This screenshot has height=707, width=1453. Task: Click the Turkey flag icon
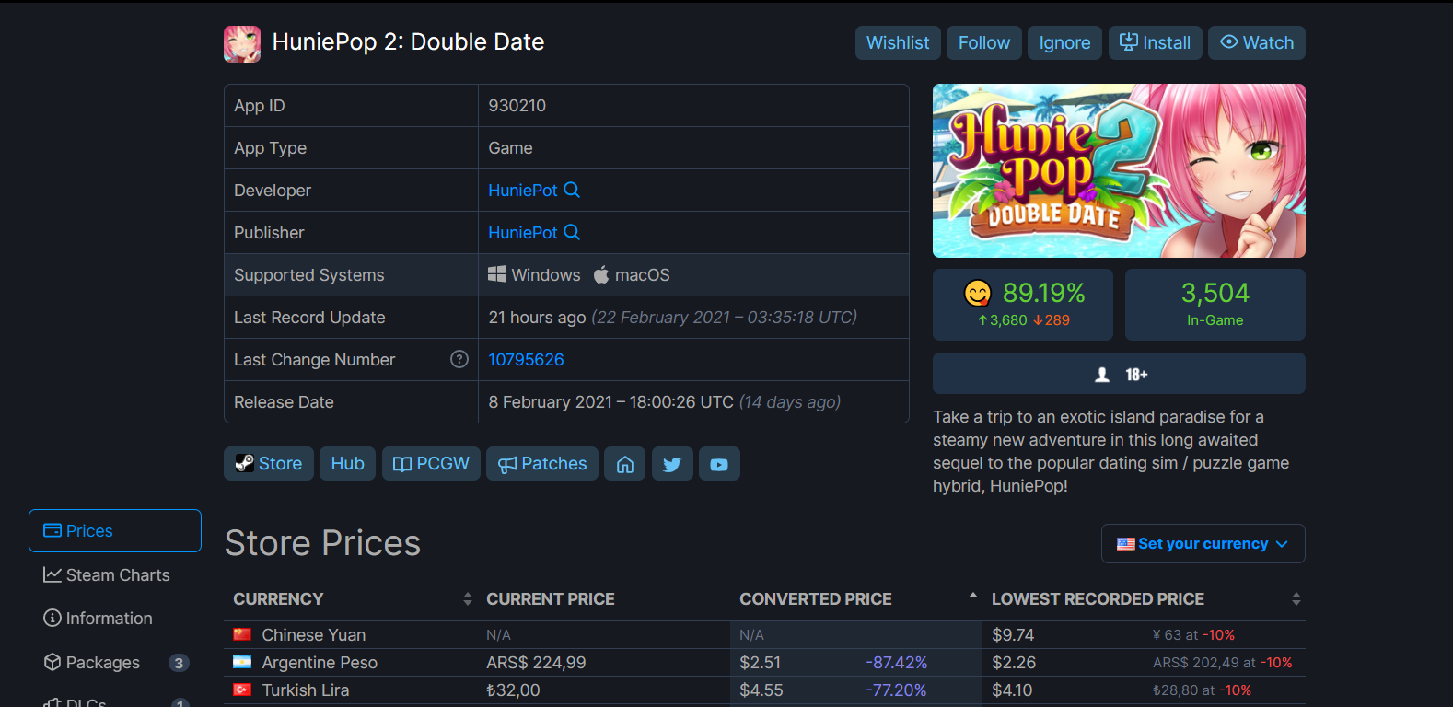coord(242,690)
